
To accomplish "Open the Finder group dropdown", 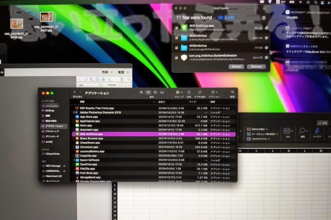I will point(179,92).
